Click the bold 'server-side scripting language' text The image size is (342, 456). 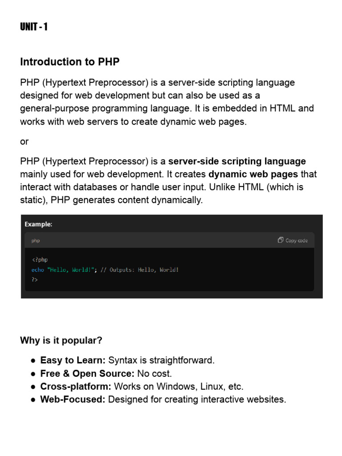click(237, 161)
